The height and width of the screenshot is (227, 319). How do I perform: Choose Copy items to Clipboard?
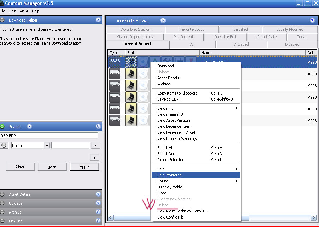point(195,93)
